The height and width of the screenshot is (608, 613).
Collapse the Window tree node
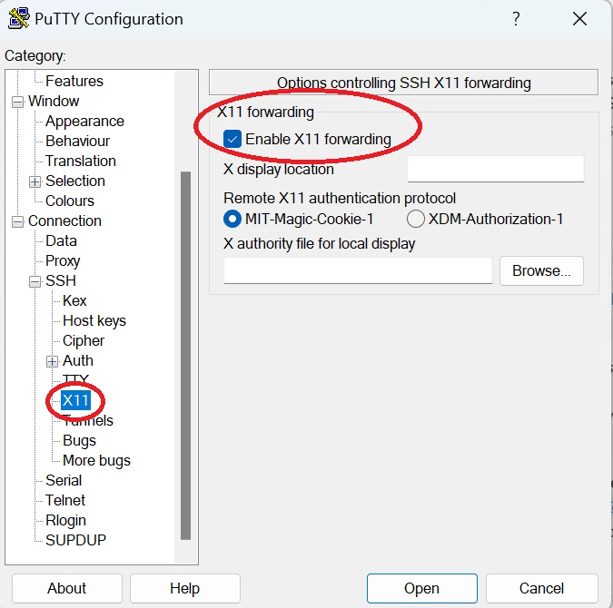(x=17, y=102)
